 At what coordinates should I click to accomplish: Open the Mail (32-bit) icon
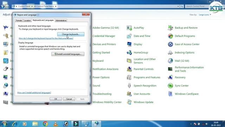tap(170, 61)
